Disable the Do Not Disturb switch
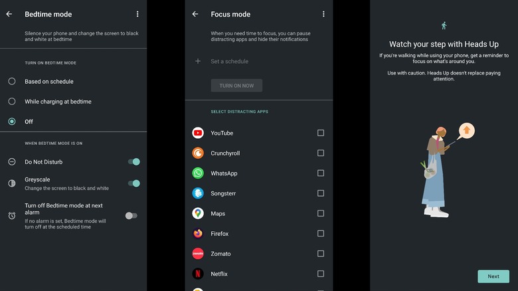This screenshot has width=518, height=291. [133, 161]
